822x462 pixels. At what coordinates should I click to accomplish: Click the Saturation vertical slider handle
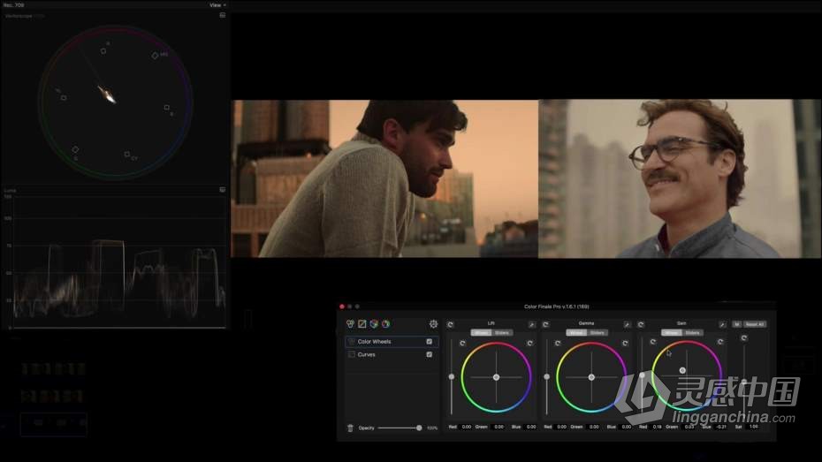click(x=744, y=382)
